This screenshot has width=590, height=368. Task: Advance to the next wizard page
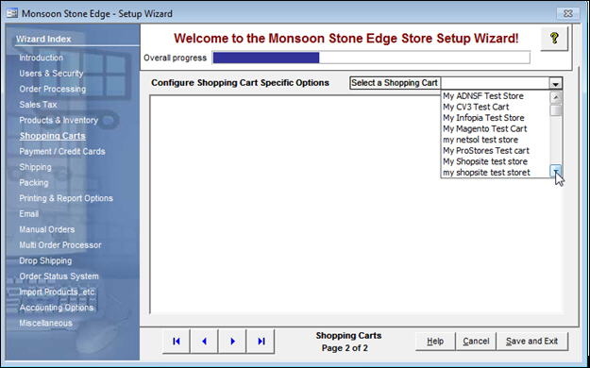232,342
